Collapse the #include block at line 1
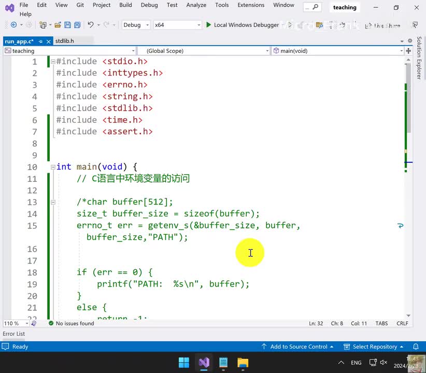This screenshot has height=373, width=426. pos(53,62)
